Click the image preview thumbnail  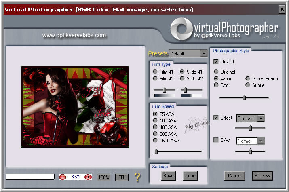75,107
